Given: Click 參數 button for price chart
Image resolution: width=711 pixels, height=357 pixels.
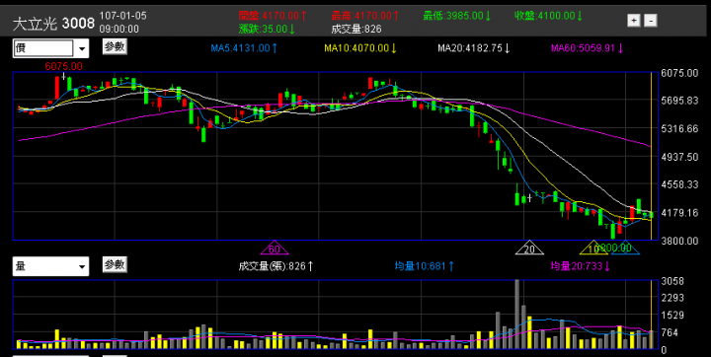Looking at the screenshot, I should point(115,46).
